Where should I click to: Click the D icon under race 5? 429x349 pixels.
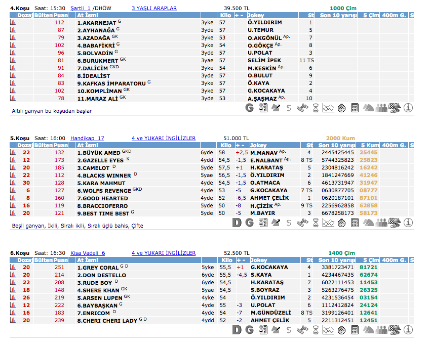tap(237, 223)
